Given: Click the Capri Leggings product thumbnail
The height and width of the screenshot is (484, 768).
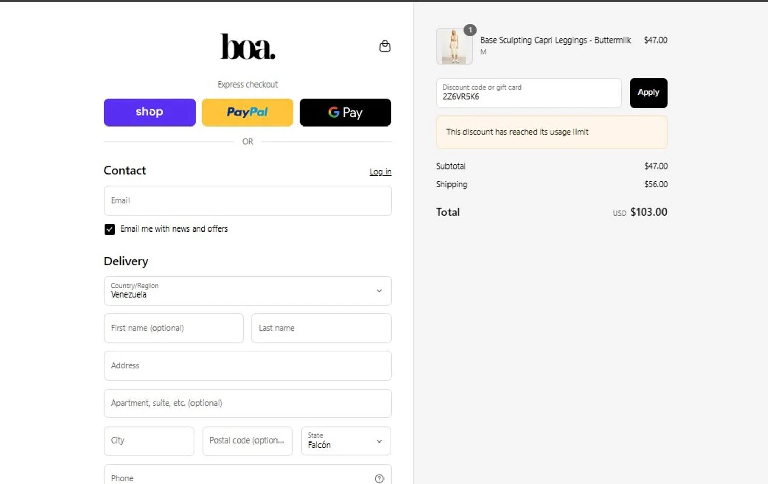Looking at the screenshot, I should (x=454, y=46).
